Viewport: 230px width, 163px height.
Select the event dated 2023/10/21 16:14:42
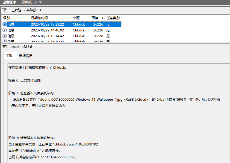(47, 36)
